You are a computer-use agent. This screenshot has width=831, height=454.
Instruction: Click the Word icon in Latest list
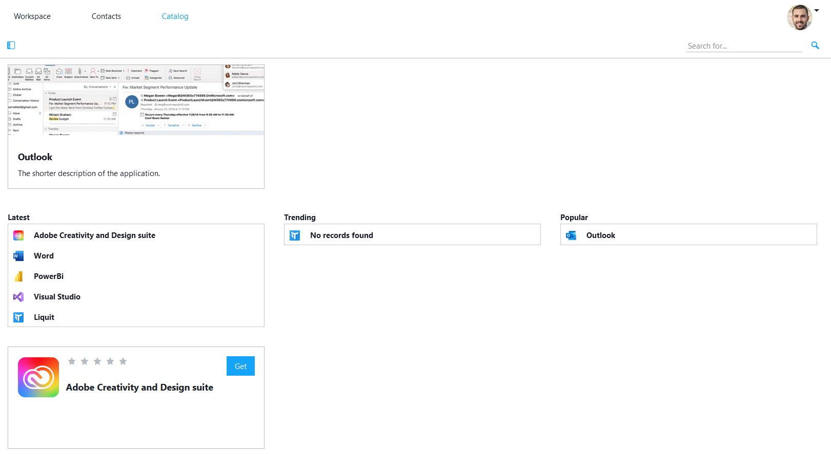pyautogui.click(x=18, y=256)
